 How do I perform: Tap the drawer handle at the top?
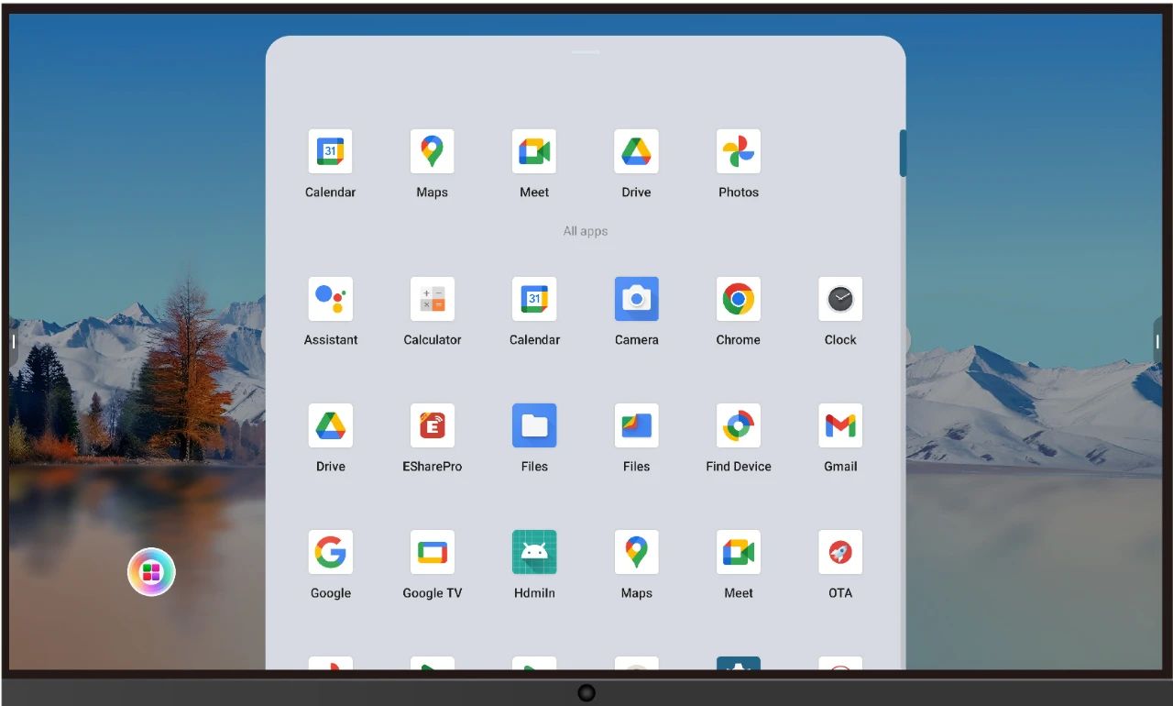[x=586, y=52]
